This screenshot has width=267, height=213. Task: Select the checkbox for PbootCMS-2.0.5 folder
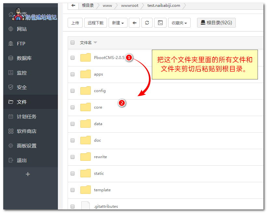click(72, 58)
